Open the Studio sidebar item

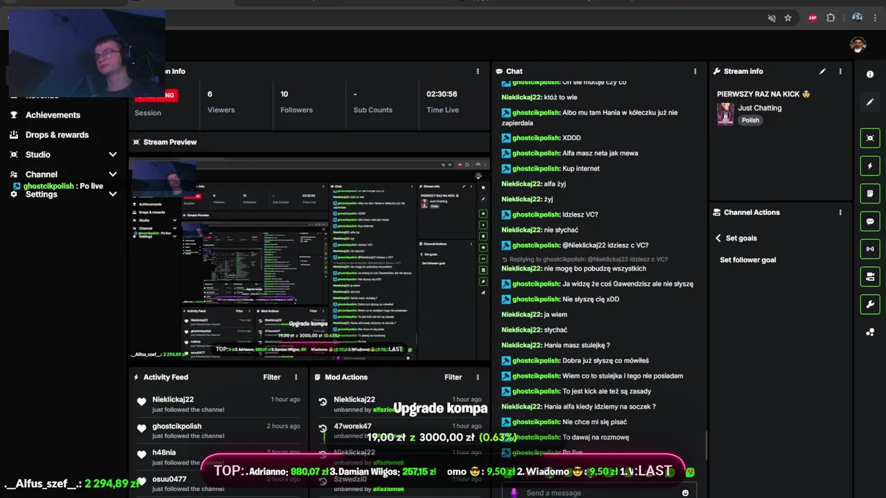click(x=38, y=154)
